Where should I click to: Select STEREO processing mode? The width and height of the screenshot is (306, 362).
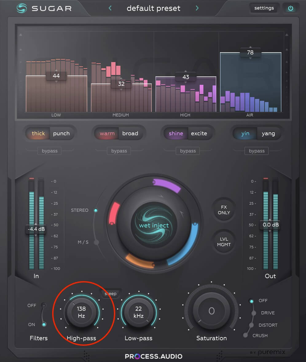point(96,210)
